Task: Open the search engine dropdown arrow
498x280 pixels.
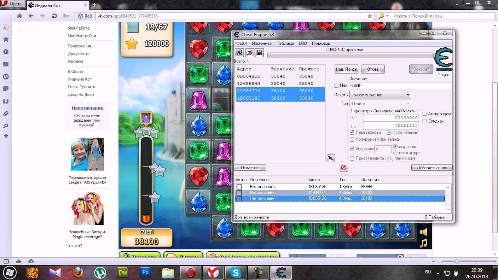Action: [x=388, y=16]
